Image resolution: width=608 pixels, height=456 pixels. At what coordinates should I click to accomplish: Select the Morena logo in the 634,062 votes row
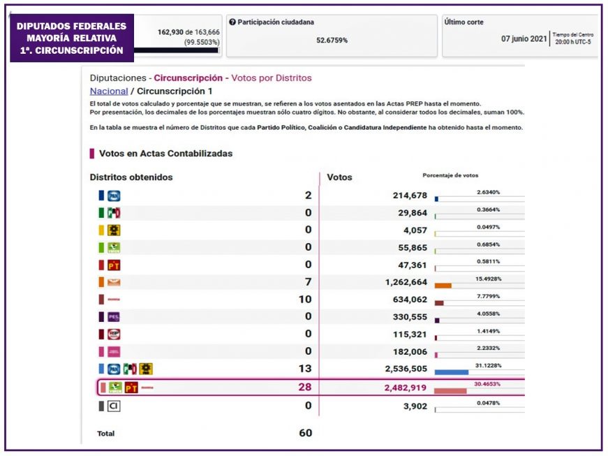[x=114, y=300]
